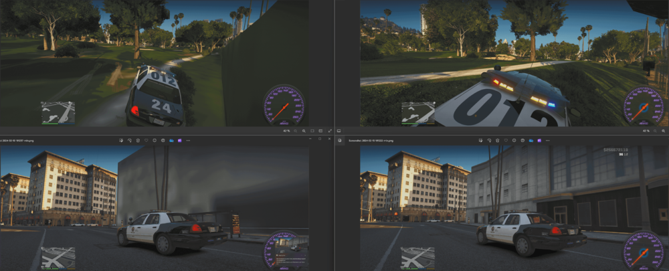Image resolution: width=669 pixels, height=271 pixels.
Task: Fit image to window in left upper viewer
Action: (312, 130)
